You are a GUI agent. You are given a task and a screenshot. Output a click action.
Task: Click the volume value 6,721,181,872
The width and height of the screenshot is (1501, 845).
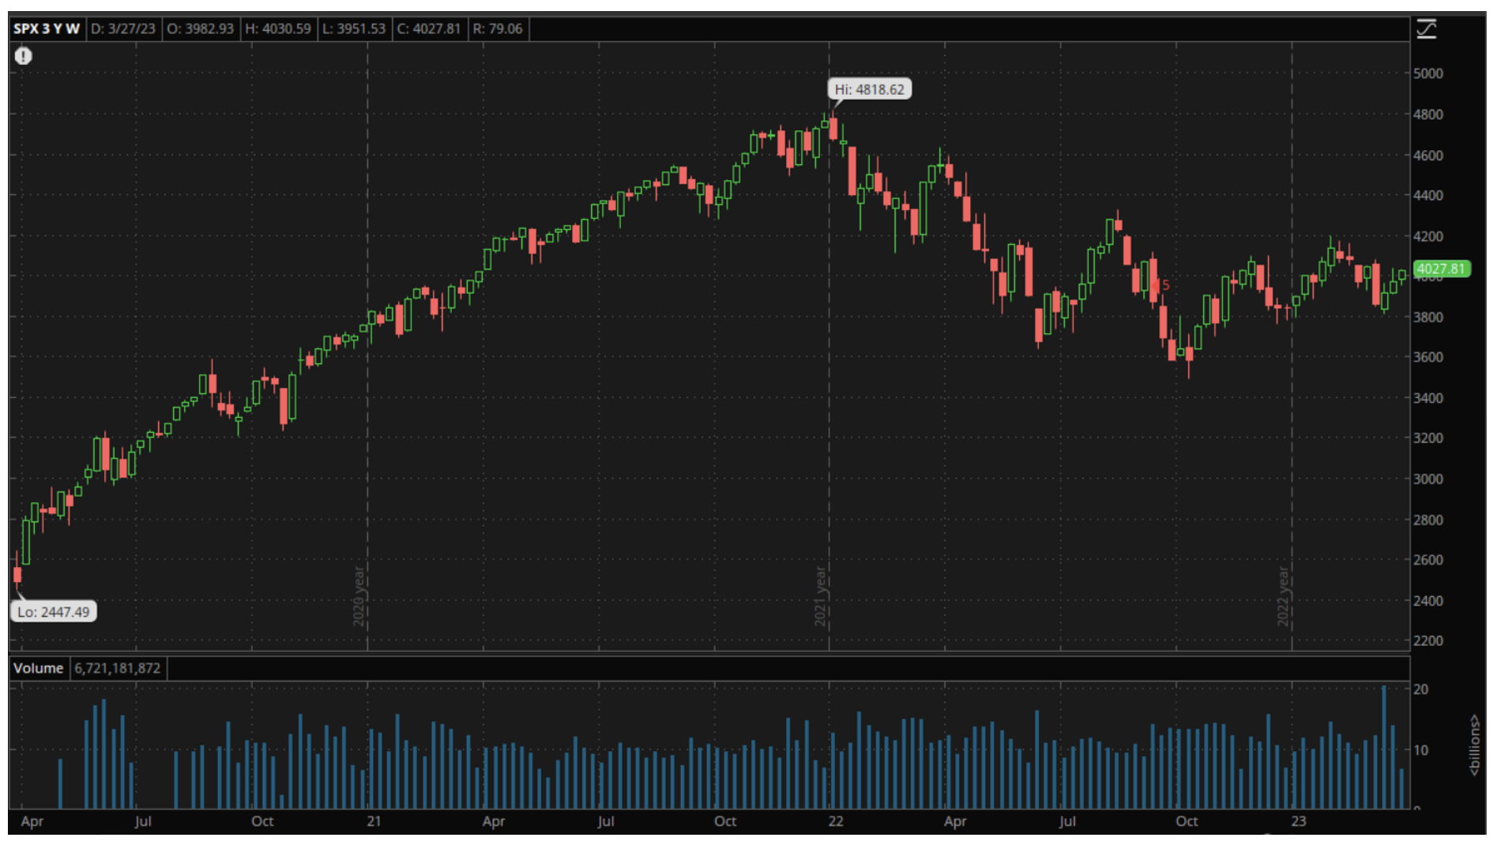pyautogui.click(x=118, y=668)
